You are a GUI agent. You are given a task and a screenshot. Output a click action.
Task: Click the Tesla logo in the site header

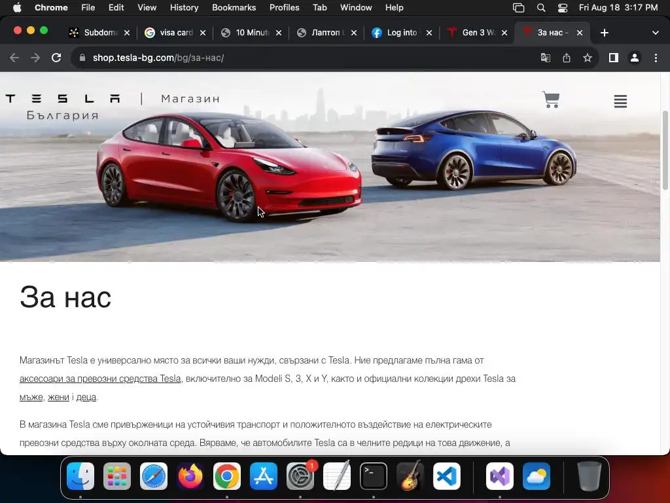pyautogui.click(x=63, y=99)
